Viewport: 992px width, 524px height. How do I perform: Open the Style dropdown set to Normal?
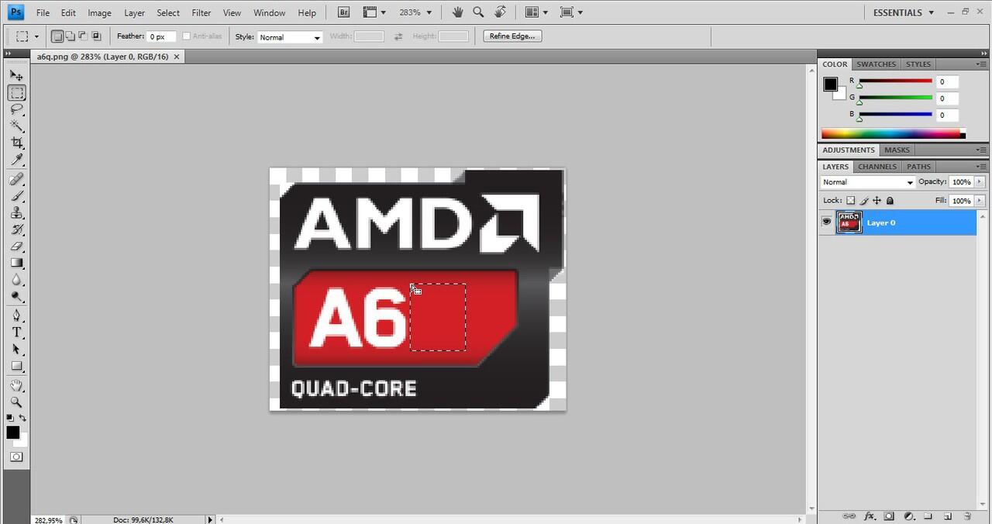pyautogui.click(x=290, y=37)
